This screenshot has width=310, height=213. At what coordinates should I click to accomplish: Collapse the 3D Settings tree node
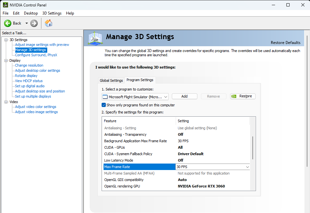(x=6, y=40)
